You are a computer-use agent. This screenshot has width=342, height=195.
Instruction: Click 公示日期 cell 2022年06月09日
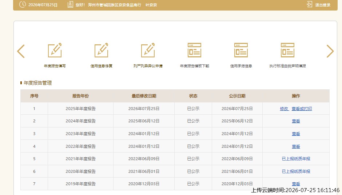237,159
